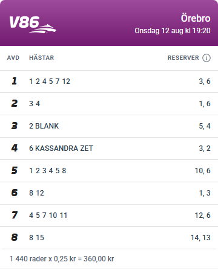The image size is (218, 271).
Task: Open the Reserver info icon
Action: (206, 58)
